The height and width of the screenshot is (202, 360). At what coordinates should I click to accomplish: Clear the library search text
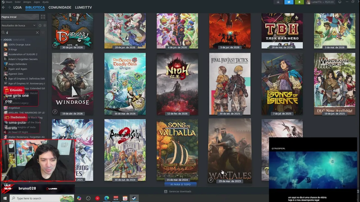pyautogui.click(x=37, y=33)
